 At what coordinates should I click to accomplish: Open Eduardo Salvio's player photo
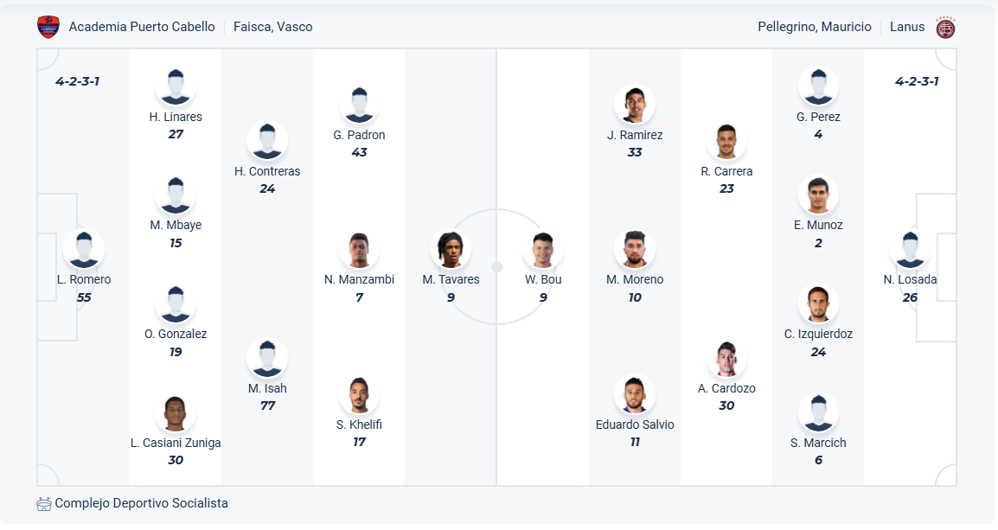tap(635, 395)
